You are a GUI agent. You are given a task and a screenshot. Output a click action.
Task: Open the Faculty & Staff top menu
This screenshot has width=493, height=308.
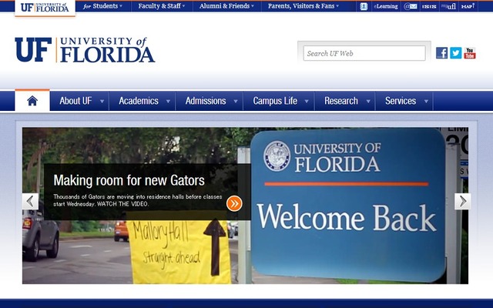pyautogui.click(x=162, y=6)
